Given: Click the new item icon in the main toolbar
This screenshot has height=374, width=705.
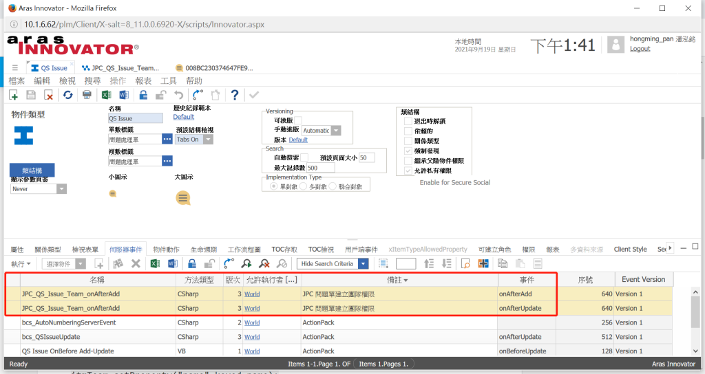Looking at the screenshot, I should [x=14, y=95].
